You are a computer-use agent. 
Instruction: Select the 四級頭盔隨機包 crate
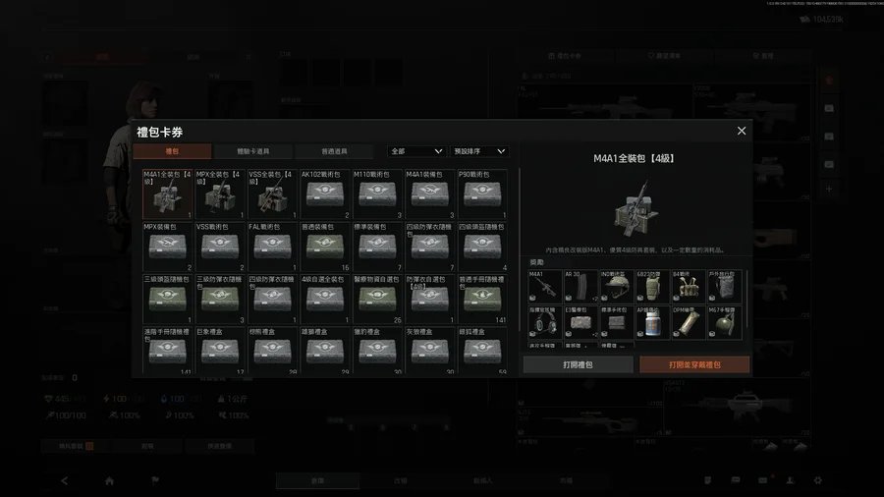[x=482, y=247]
